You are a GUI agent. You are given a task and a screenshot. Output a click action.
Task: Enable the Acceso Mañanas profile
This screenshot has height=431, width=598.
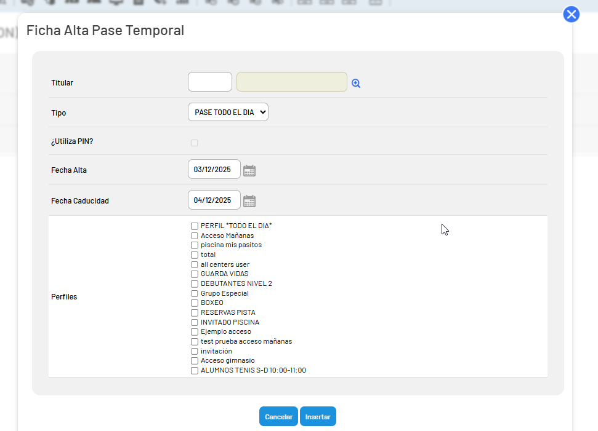pyautogui.click(x=195, y=235)
